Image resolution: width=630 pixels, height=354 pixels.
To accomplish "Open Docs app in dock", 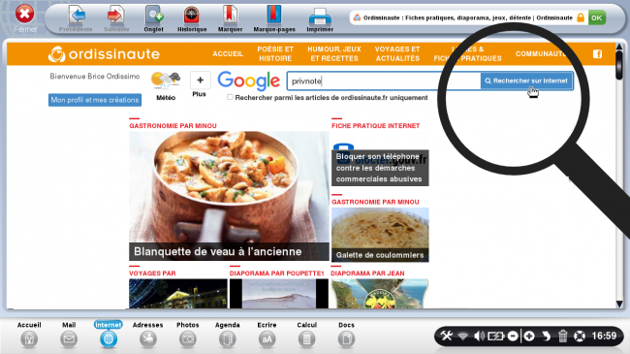I will pos(346,335).
